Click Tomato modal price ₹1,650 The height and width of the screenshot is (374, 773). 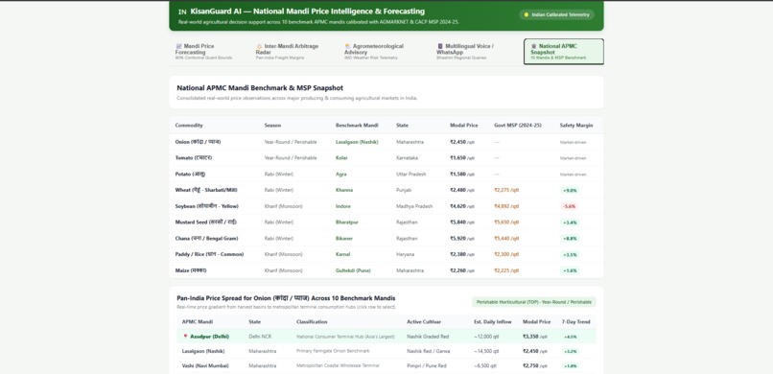point(462,158)
